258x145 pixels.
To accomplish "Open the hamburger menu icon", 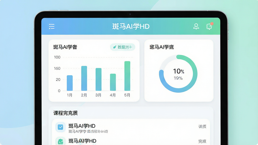I will 52,26.
